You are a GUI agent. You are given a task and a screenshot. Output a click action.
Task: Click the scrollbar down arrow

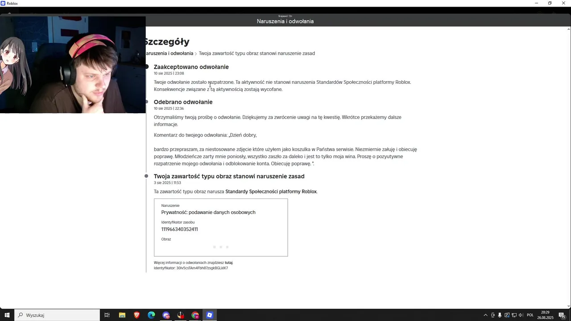568,306
